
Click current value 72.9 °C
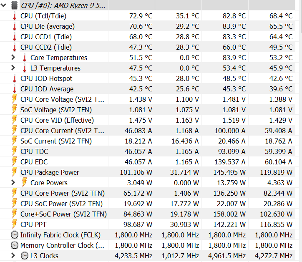141,16
